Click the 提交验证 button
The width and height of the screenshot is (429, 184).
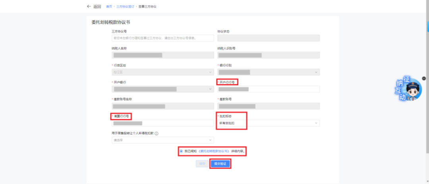point(220,163)
